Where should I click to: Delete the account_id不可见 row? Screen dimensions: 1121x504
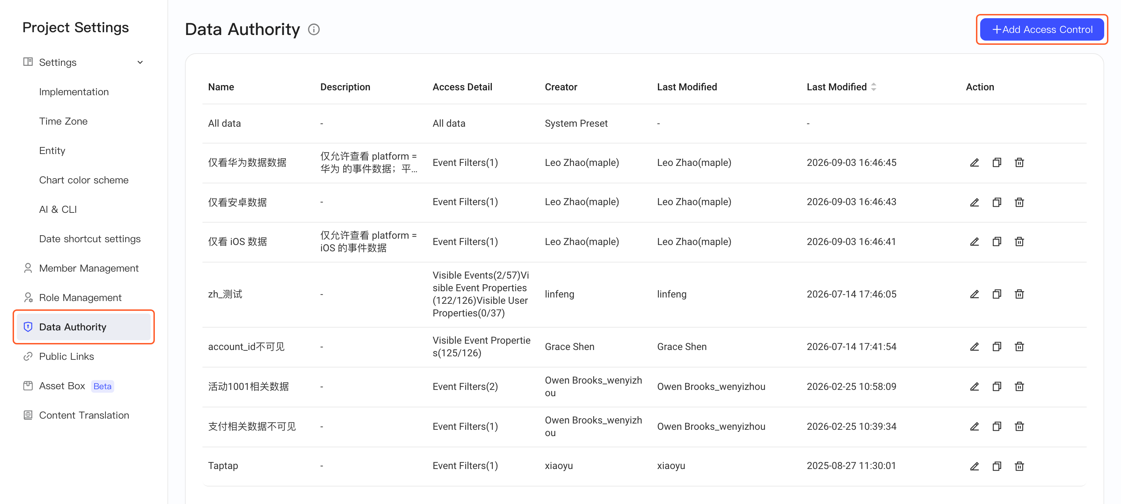click(x=1019, y=346)
